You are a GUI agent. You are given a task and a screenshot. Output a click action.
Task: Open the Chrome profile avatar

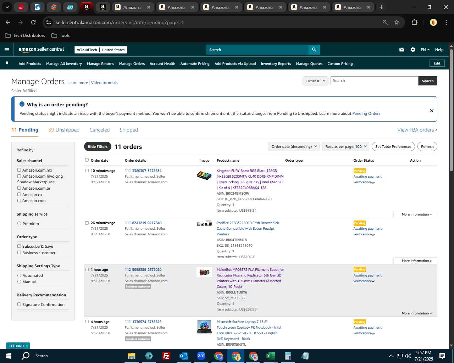click(x=433, y=22)
